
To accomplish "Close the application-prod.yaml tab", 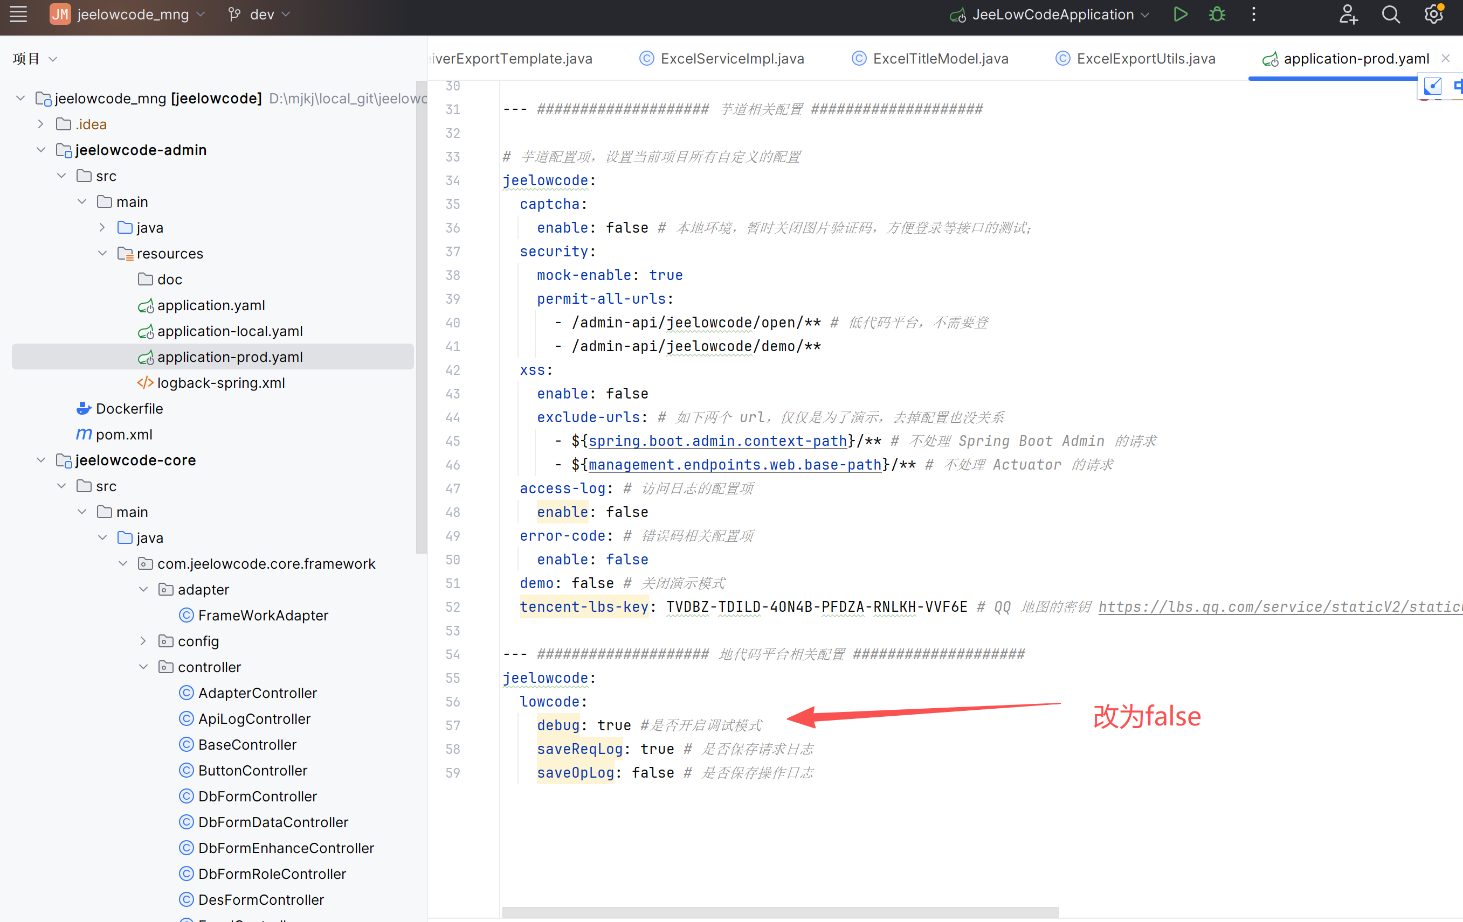I will (x=1445, y=58).
